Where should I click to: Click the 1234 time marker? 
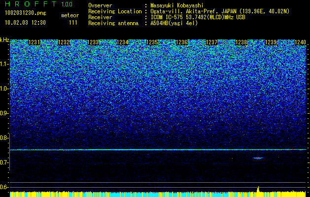click(123, 42)
